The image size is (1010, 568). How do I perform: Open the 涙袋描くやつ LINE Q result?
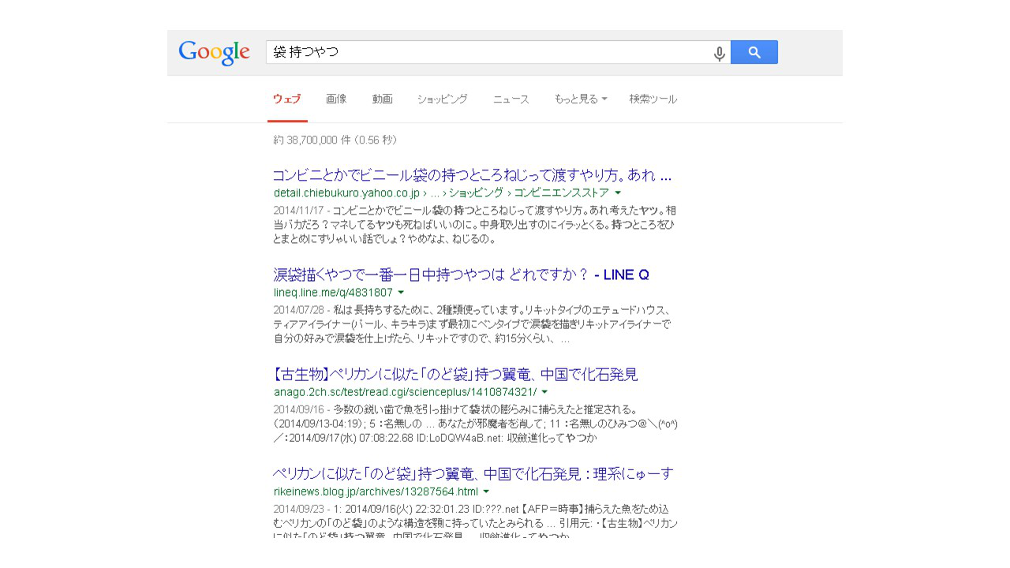pos(461,275)
